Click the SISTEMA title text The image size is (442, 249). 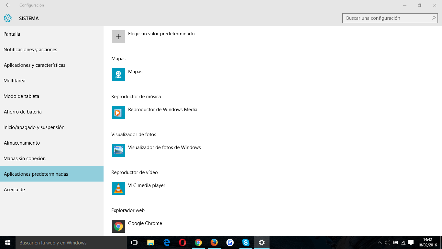pyautogui.click(x=29, y=18)
